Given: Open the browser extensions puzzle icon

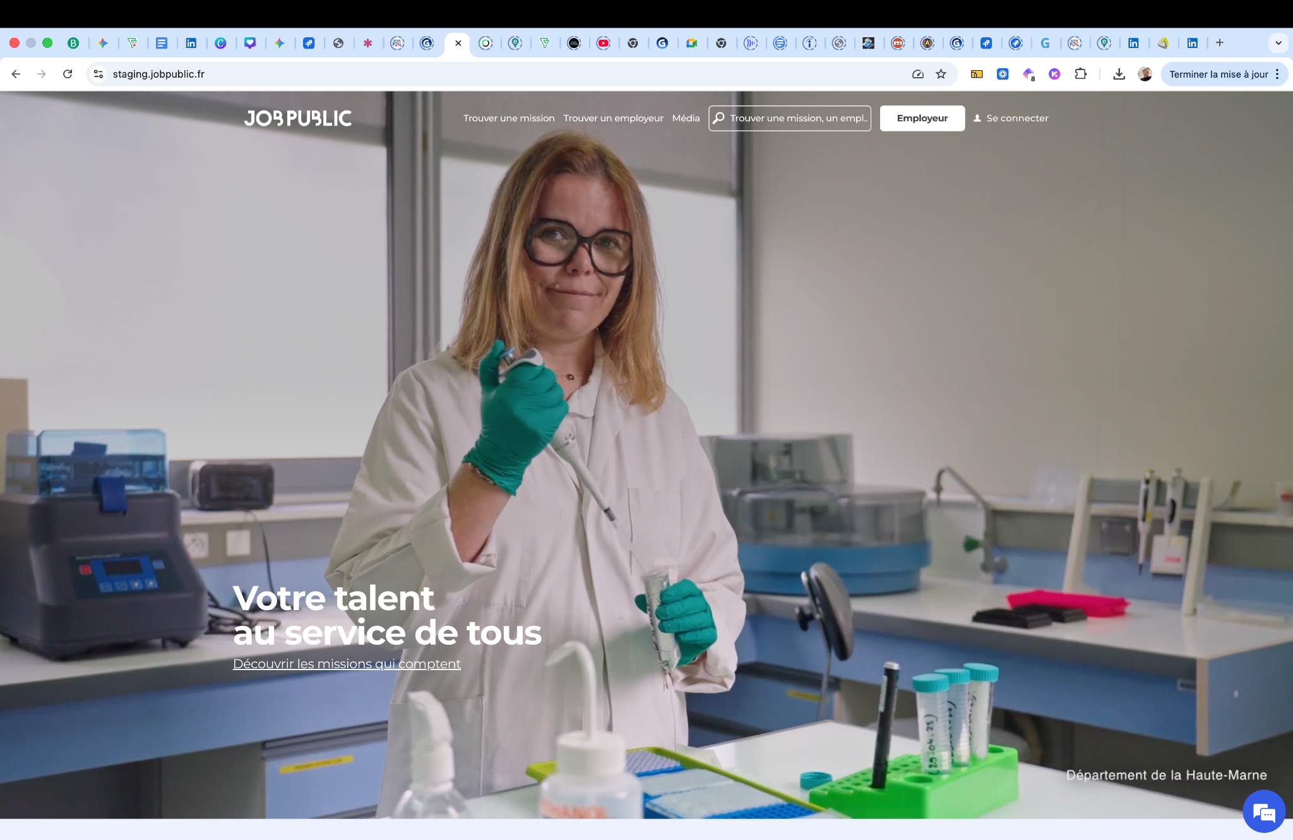Looking at the screenshot, I should 1080,74.
